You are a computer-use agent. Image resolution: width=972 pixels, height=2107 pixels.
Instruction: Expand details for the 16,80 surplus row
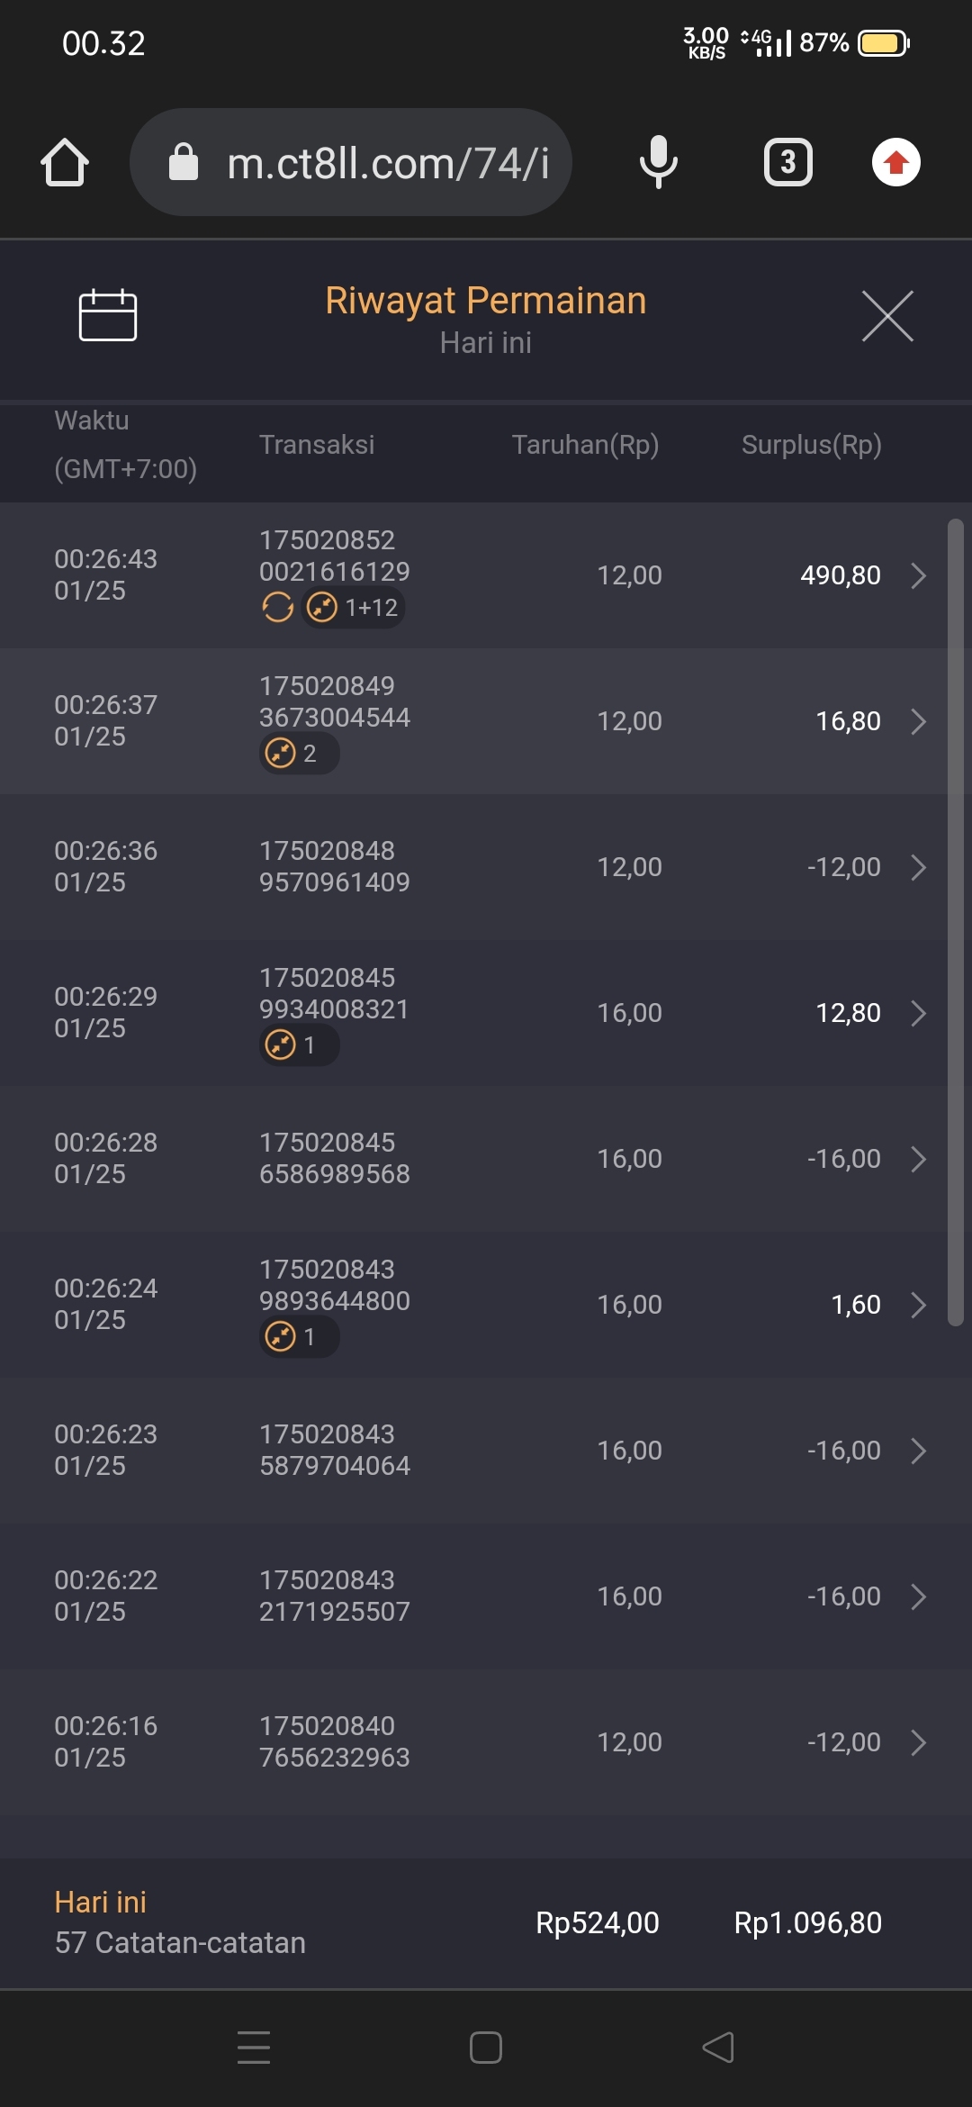pos(918,721)
